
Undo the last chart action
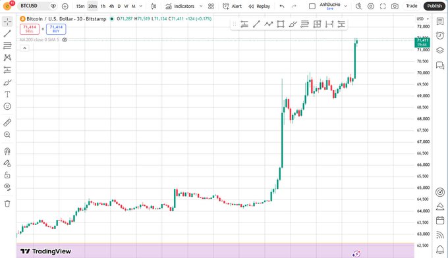click(x=282, y=6)
